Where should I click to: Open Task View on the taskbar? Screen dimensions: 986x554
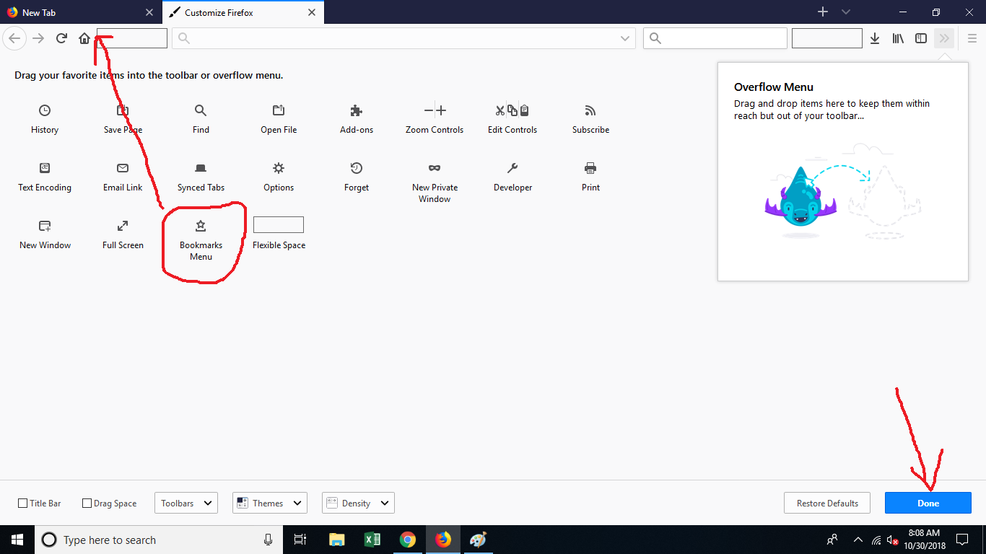pos(300,540)
